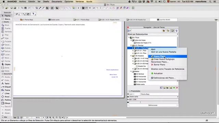Choose Abrir from context menu

[153, 49]
